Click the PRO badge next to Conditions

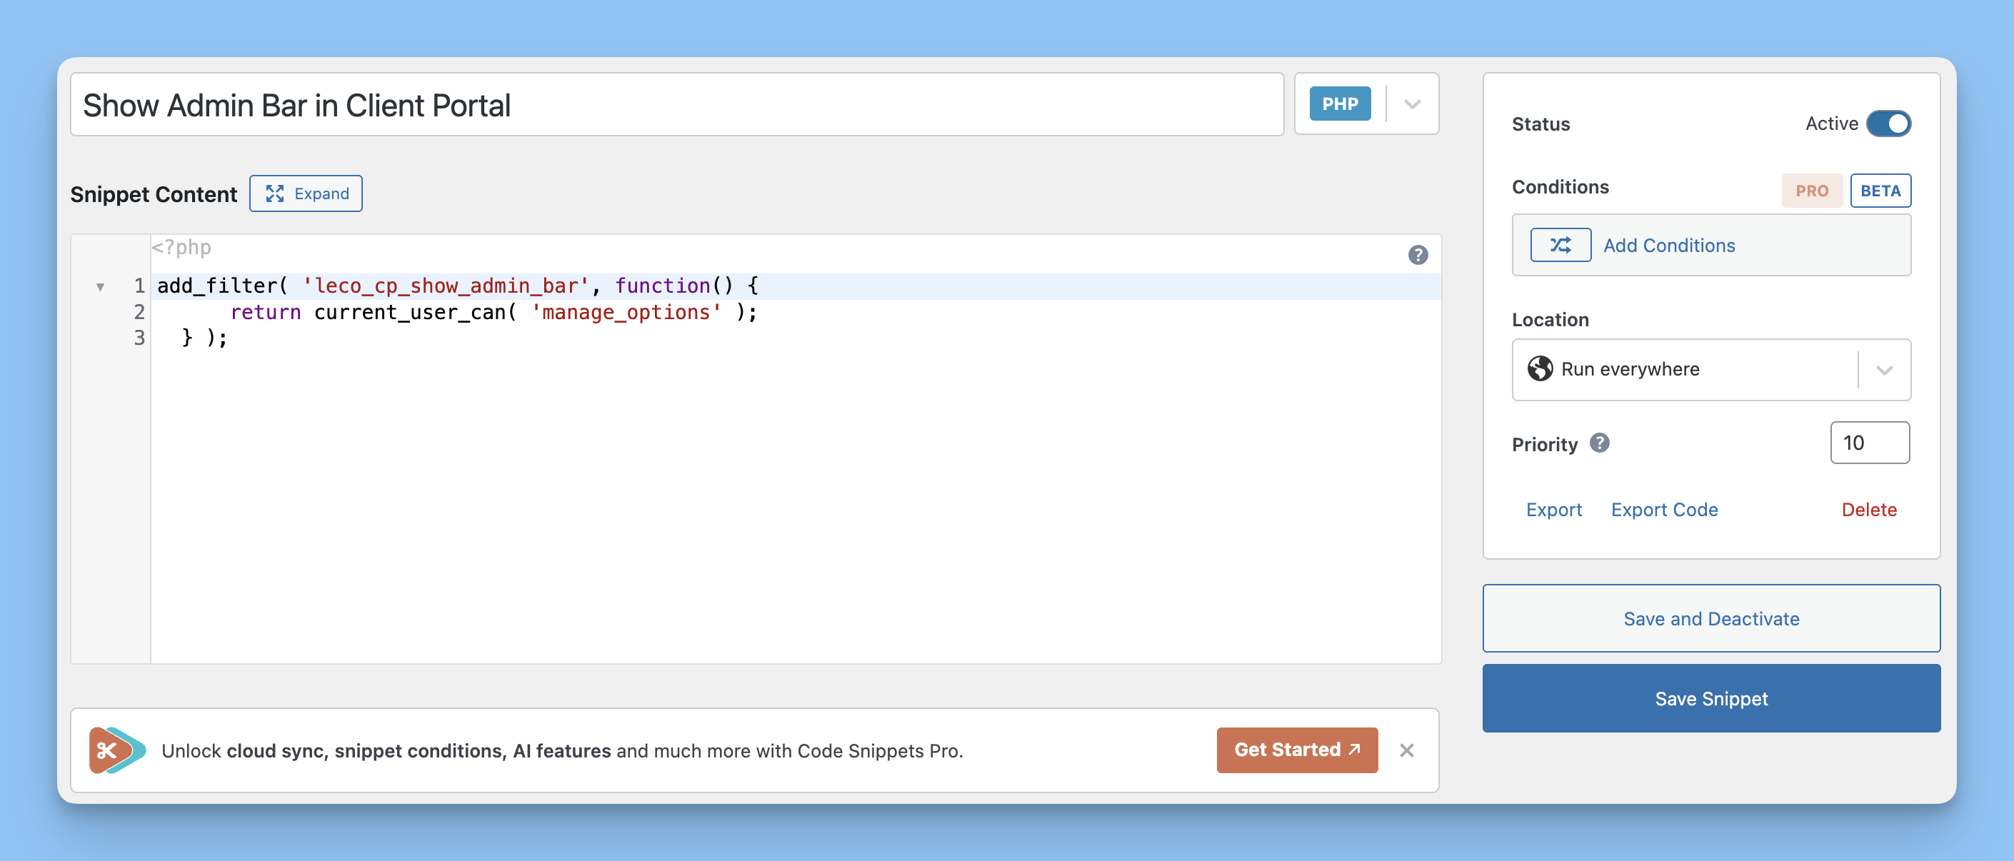(x=1811, y=191)
